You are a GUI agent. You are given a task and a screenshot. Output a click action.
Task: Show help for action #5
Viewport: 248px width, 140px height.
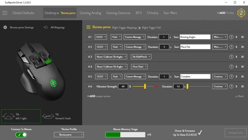pos(231,76)
